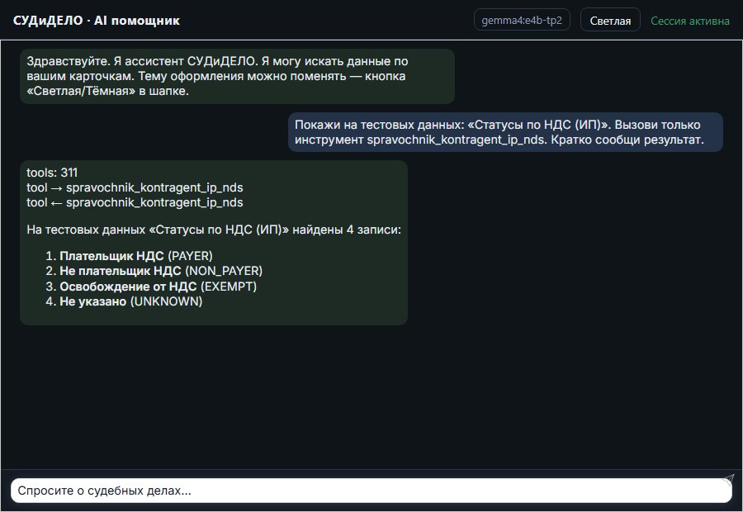
Task: Select list entry "Не плательщик НДС (NON_PAYER)"
Action: [x=161, y=271]
